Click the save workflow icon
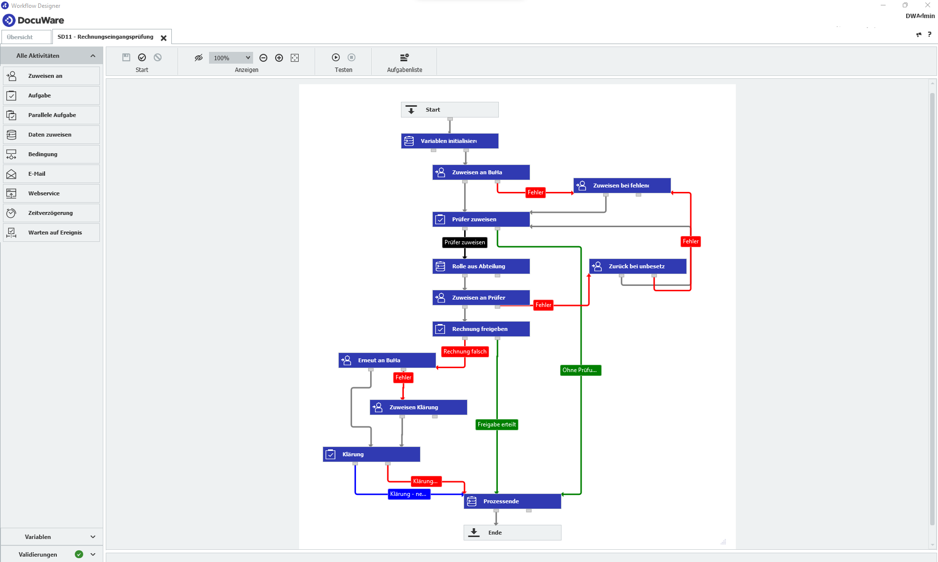The image size is (938, 562). tap(126, 57)
